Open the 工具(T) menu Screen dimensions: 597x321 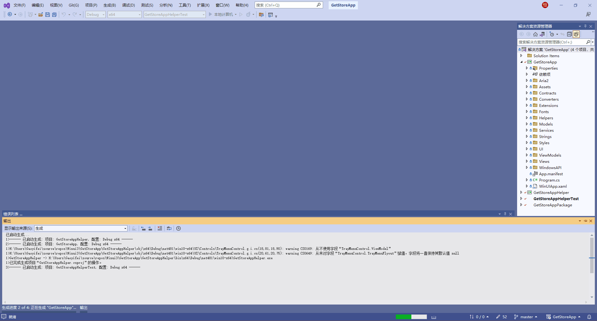[x=185, y=5]
